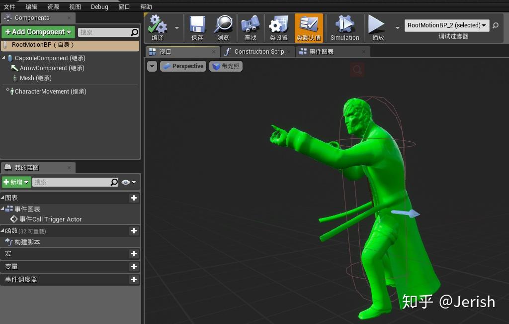Toggle the eye filter in 我的蓝图 panel
Screen dimensions: 509x324
126,182
